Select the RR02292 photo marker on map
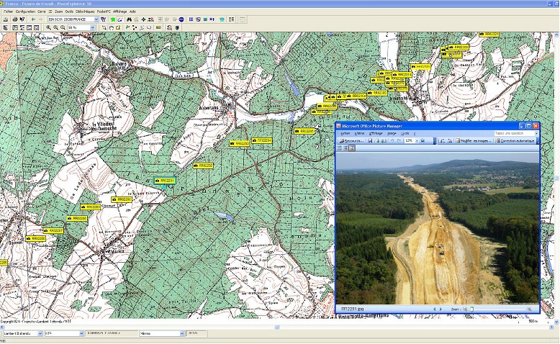The width and height of the screenshot is (560, 344). point(203,166)
